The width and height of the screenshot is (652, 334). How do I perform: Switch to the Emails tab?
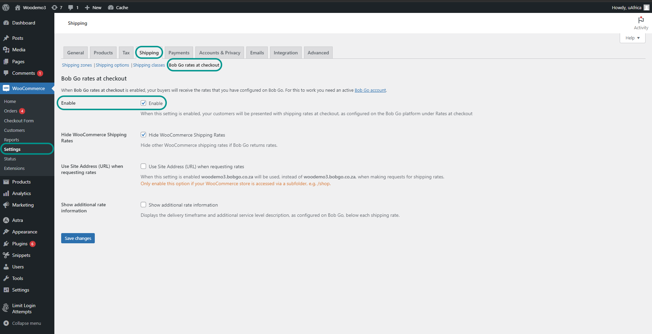[257, 53]
